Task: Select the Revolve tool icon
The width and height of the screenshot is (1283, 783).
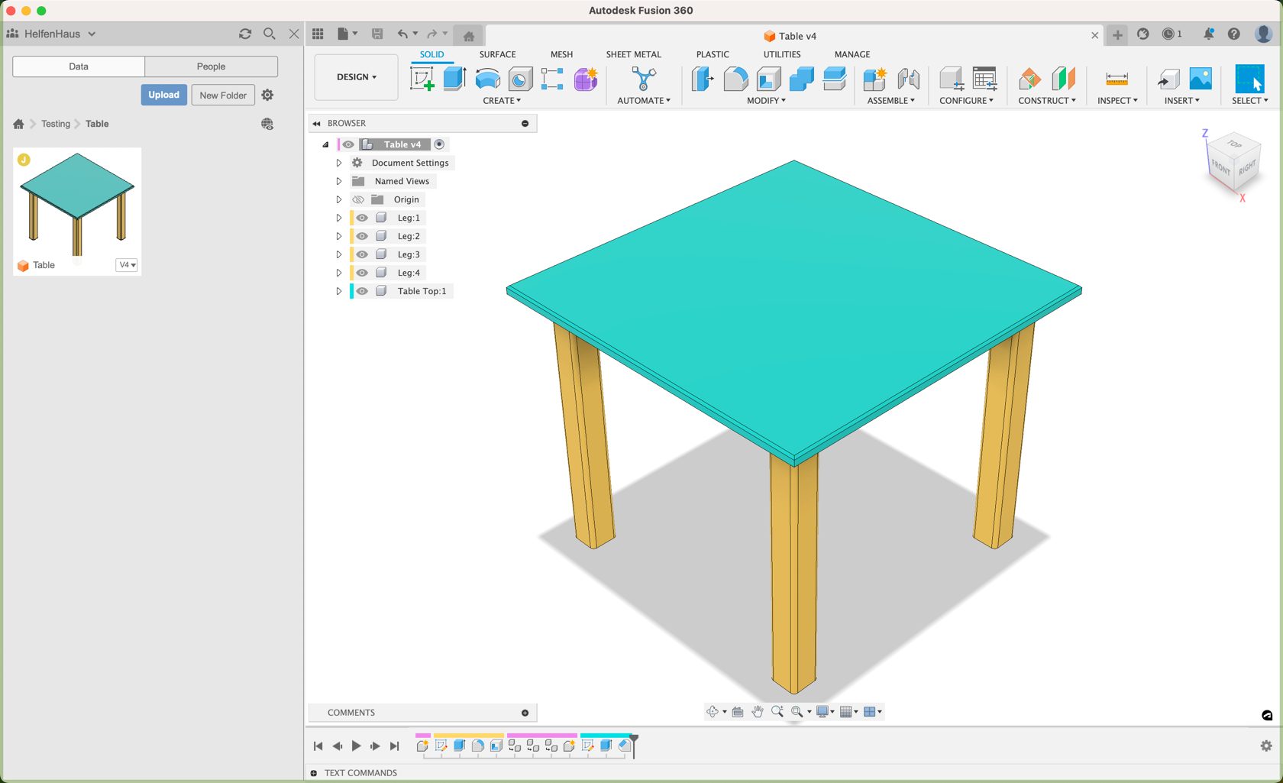Action: pos(487,79)
